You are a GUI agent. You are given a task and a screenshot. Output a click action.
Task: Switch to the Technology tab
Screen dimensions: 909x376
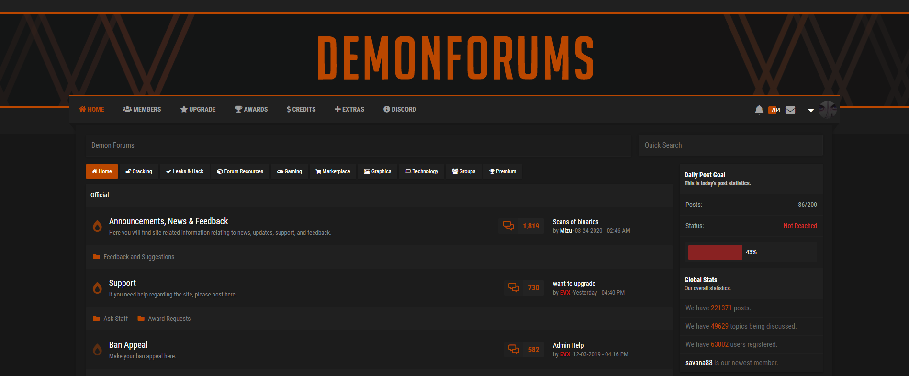pyautogui.click(x=422, y=171)
